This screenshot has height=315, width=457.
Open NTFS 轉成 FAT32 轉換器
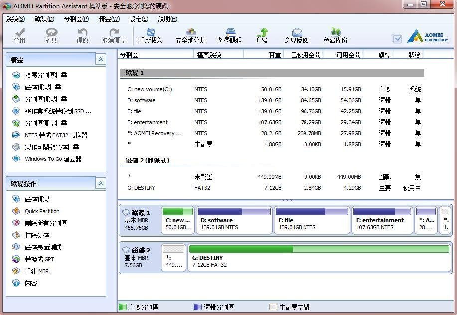coord(50,135)
